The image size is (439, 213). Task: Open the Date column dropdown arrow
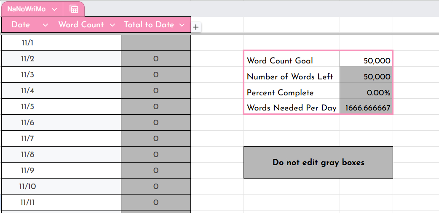[45, 25]
